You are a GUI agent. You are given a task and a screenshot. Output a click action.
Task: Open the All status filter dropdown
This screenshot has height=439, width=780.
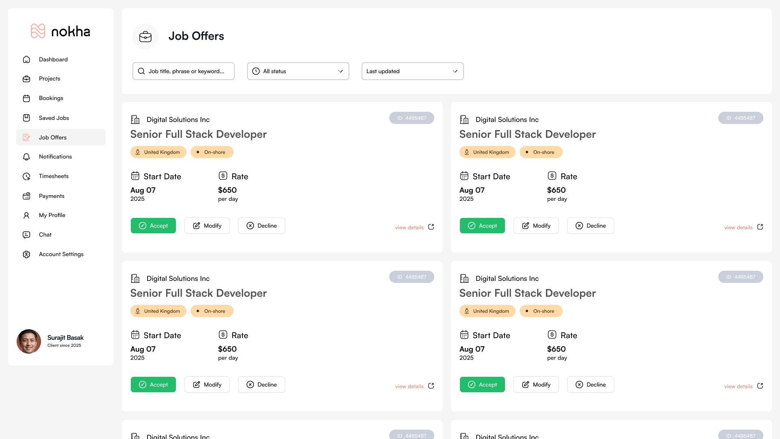(298, 71)
